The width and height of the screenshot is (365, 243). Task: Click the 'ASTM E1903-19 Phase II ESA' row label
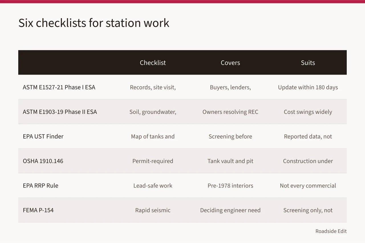[60, 112]
